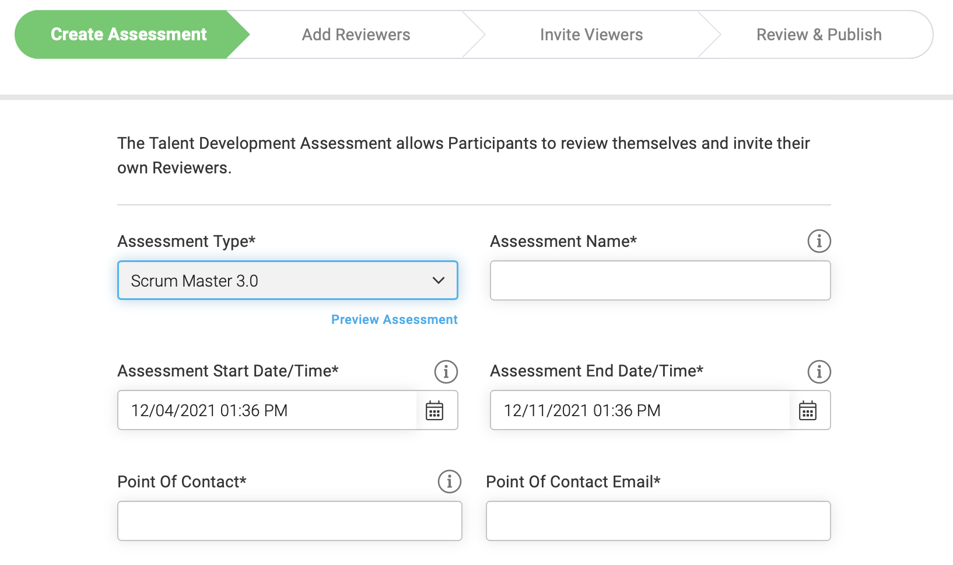The height and width of the screenshot is (565, 953).
Task: Click the Preview Assessment link
Action: [394, 319]
